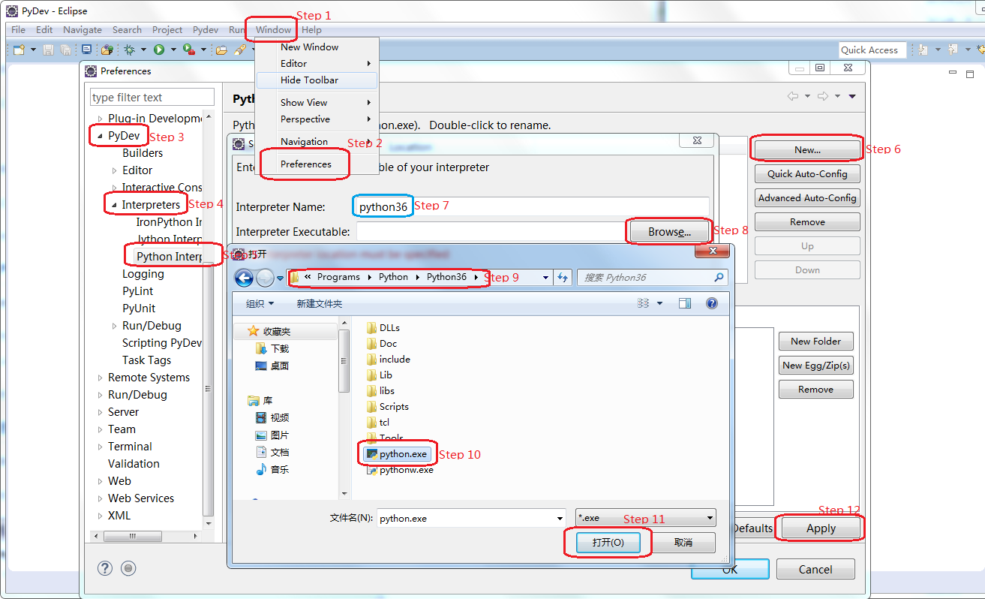
Task: Click the Apply button
Action: click(x=821, y=528)
